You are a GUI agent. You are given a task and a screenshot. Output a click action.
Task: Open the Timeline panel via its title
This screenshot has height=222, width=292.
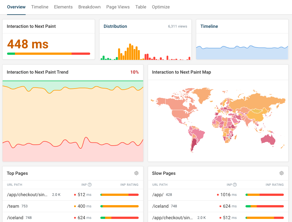click(x=209, y=26)
